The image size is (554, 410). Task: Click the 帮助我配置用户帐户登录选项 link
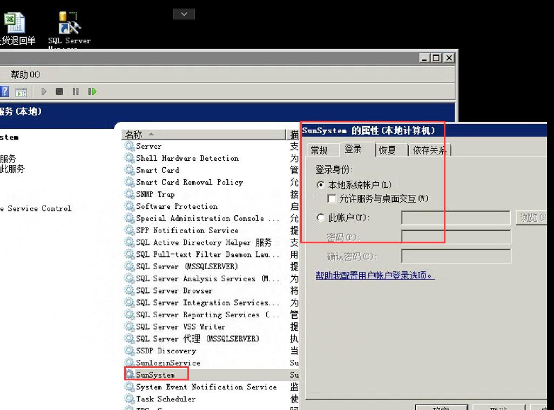click(x=375, y=276)
